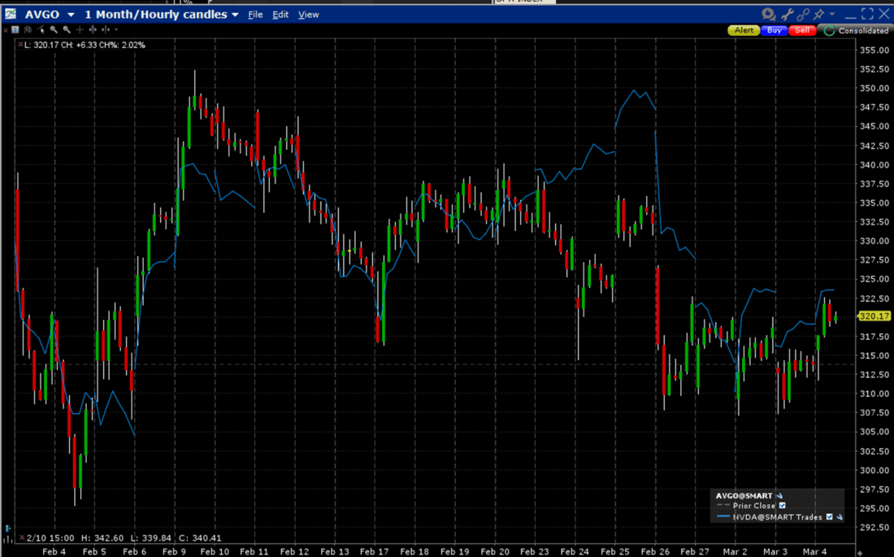This screenshot has width=894, height=557.
Task: Select the trendline drawing tool
Action: 40,29
